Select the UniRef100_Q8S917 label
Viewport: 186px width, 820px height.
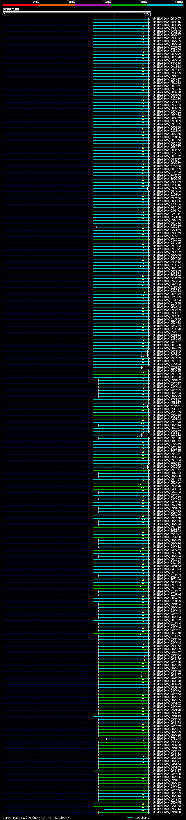click(x=167, y=51)
